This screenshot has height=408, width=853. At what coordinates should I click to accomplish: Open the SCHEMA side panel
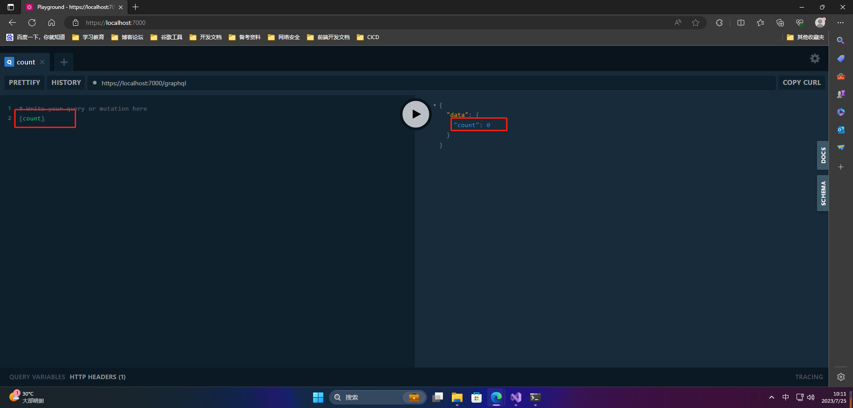click(822, 193)
